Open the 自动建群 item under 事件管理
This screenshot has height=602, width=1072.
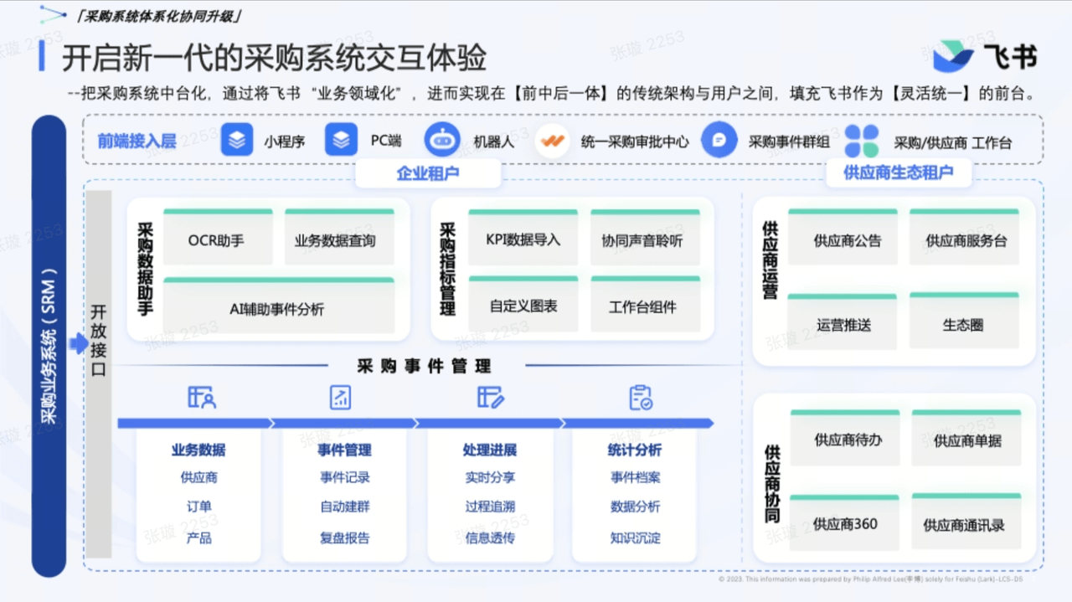[344, 507]
